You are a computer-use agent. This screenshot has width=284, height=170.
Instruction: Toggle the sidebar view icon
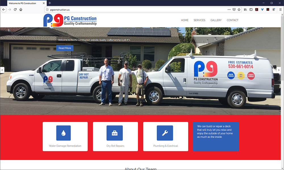(251, 10)
